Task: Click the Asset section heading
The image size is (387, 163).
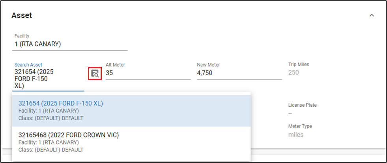Action: [22, 15]
